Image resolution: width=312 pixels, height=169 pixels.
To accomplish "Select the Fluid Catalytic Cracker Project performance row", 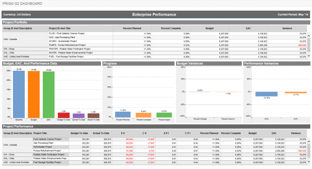I will tap(155, 139).
